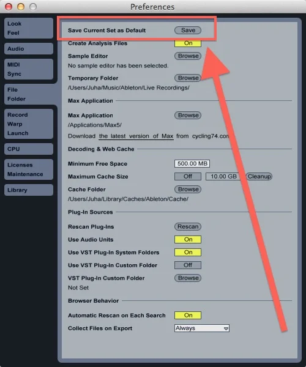306x367 pixels.
Task: Click the Minimum Free Space value field
Action: 192,163
